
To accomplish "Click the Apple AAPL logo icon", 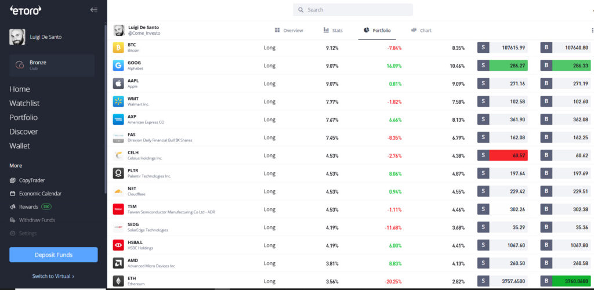I will [x=118, y=84].
